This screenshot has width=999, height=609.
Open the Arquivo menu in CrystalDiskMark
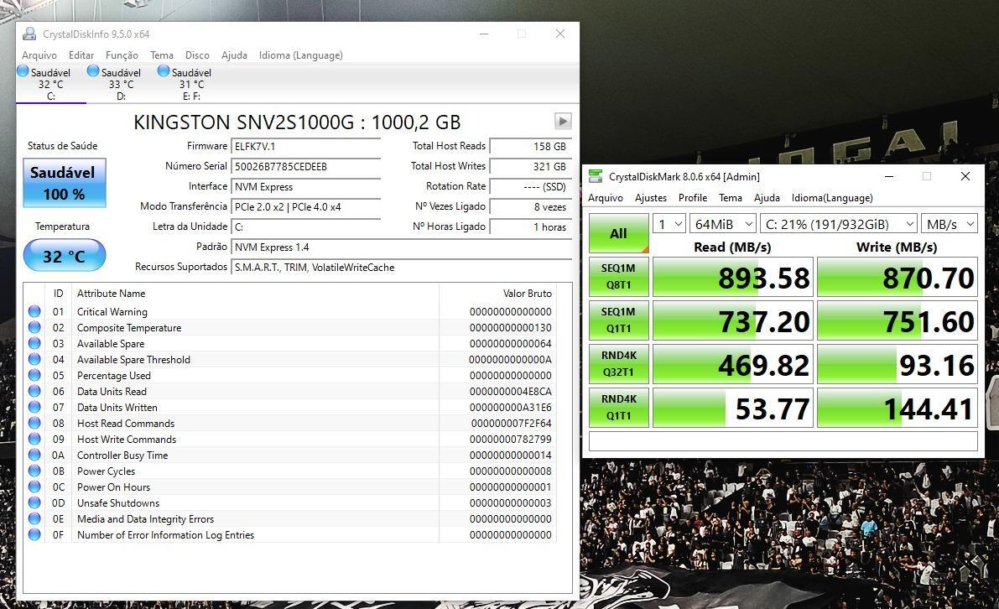(606, 198)
